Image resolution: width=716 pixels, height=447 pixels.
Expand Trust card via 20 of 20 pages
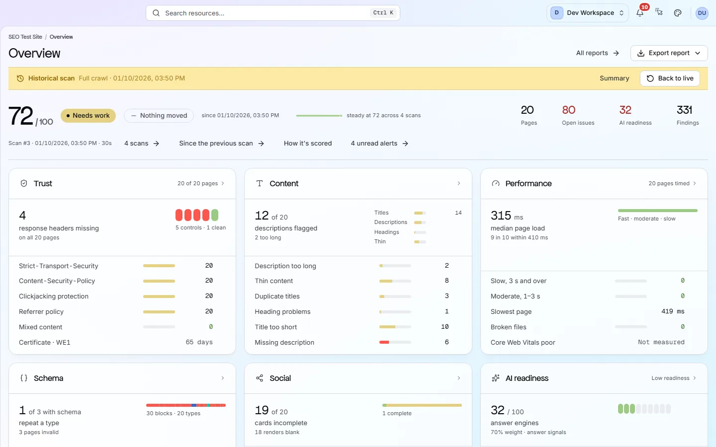pos(201,183)
